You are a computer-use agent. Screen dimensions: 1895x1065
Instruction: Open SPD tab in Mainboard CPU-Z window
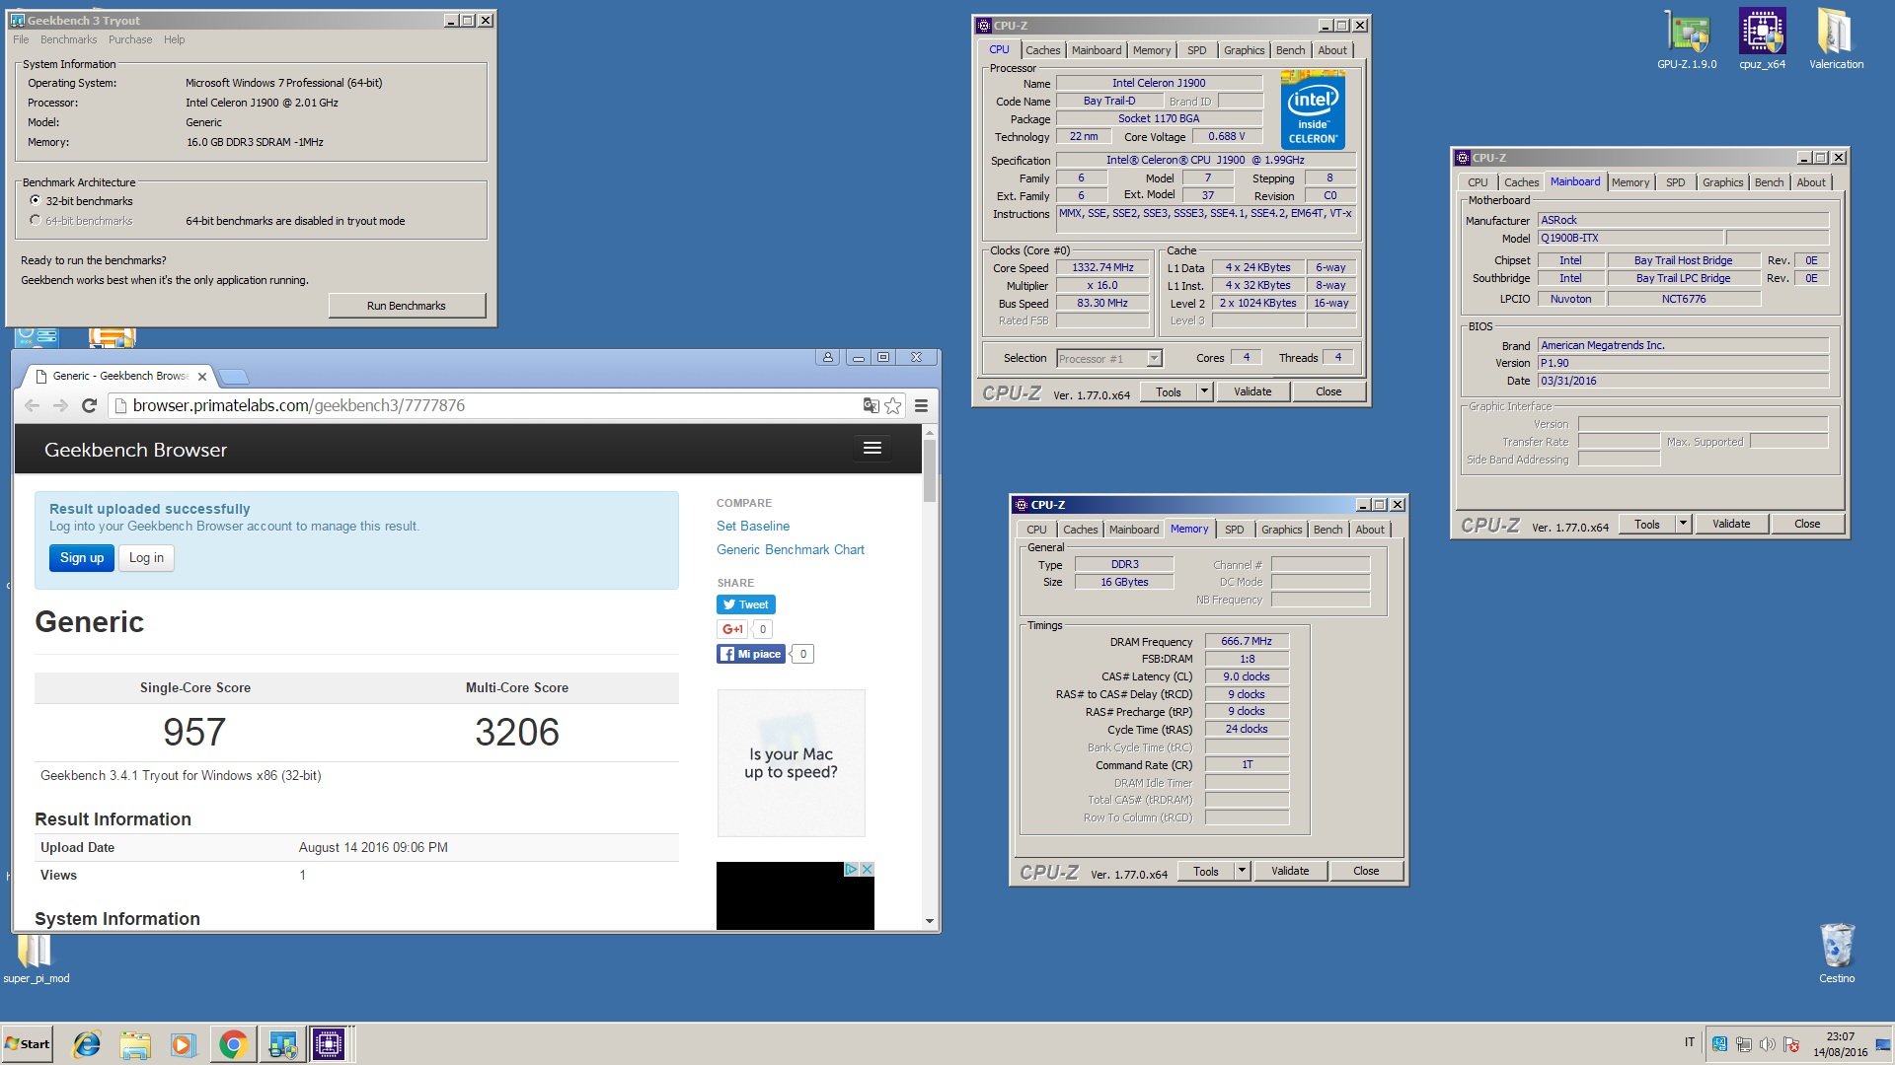coord(1675,182)
